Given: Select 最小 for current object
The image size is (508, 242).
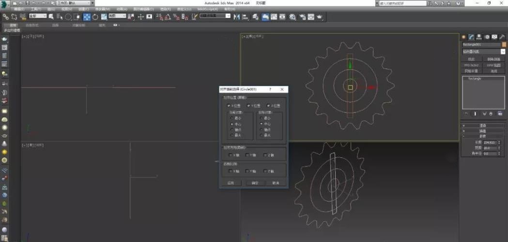Looking at the screenshot, I should click(x=232, y=118).
